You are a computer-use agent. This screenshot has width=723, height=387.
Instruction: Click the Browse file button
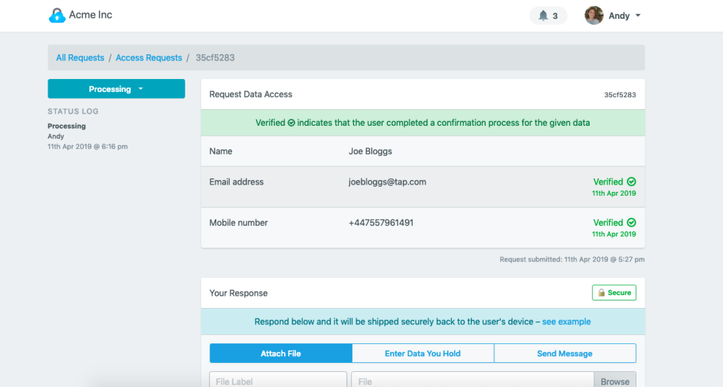pos(615,381)
